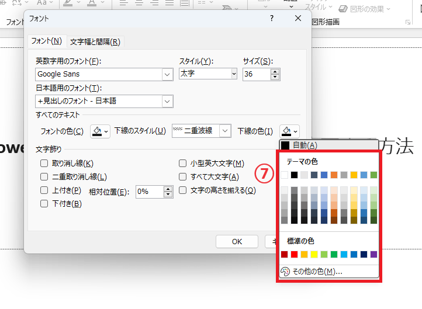Click the center align ribbon icon

tap(139, 3)
